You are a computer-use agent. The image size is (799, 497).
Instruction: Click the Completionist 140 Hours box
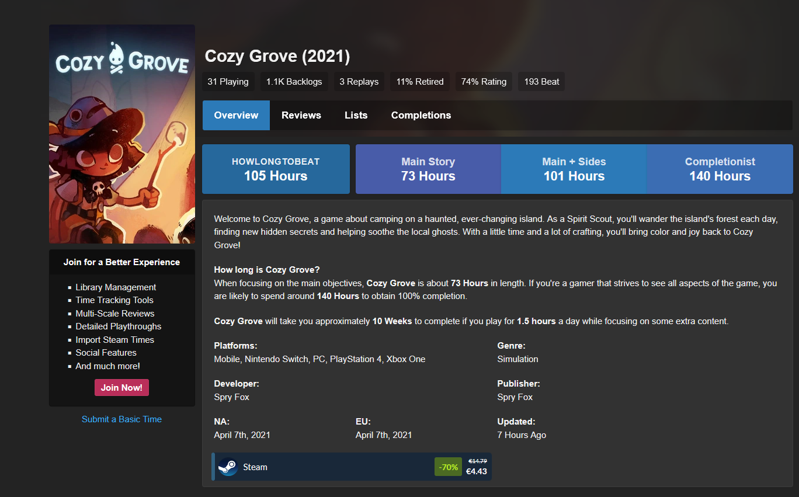point(720,169)
